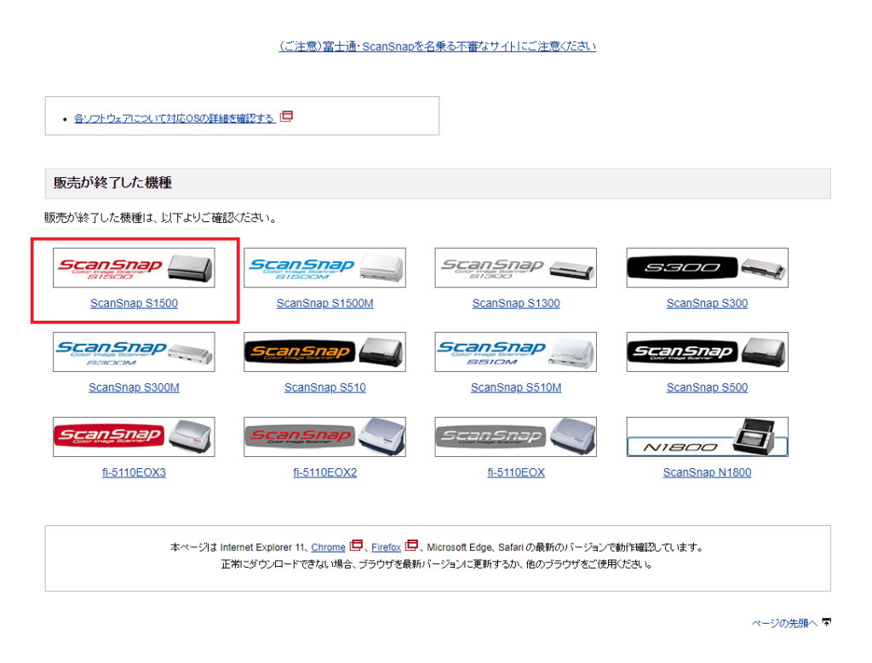This screenshot has height=663, width=872.
Task: Open the fi-5110EOX2 text link
Action: point(324,472)
